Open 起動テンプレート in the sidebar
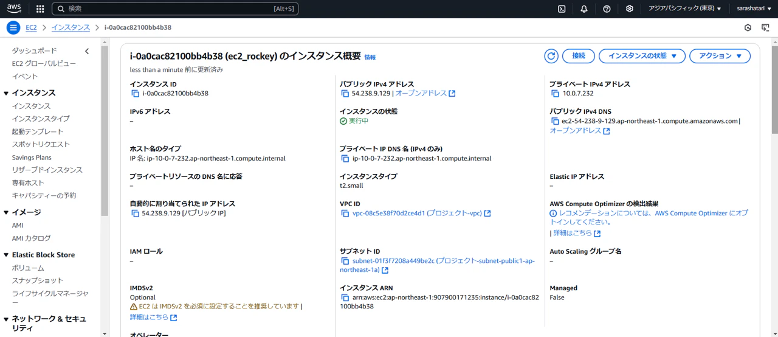 [38, 131]
